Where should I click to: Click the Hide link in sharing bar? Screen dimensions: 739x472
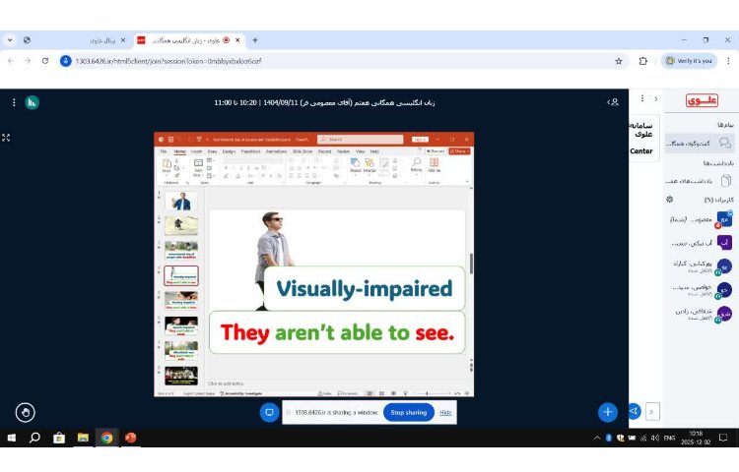445,412
